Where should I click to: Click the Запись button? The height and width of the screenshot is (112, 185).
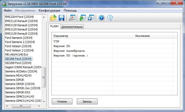(x=87, y=101)
